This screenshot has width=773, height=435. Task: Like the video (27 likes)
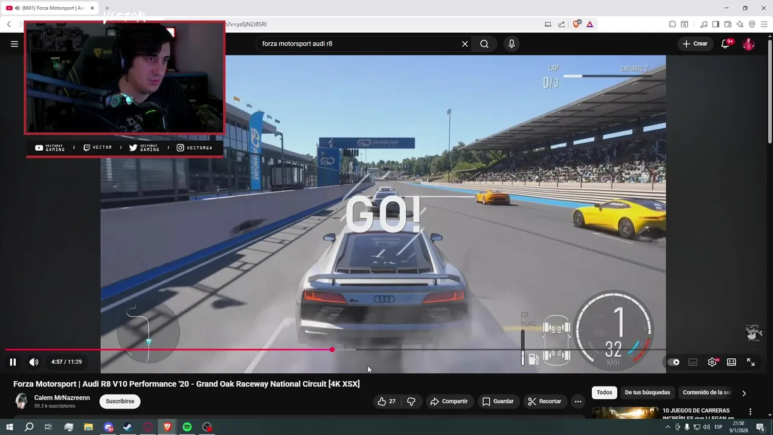386,401
